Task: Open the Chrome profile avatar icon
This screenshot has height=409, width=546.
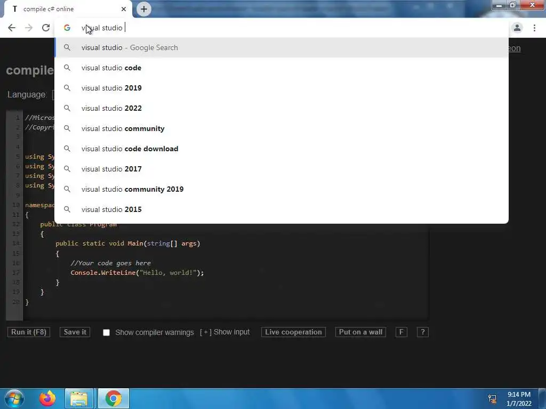Action: coord(517,28)
